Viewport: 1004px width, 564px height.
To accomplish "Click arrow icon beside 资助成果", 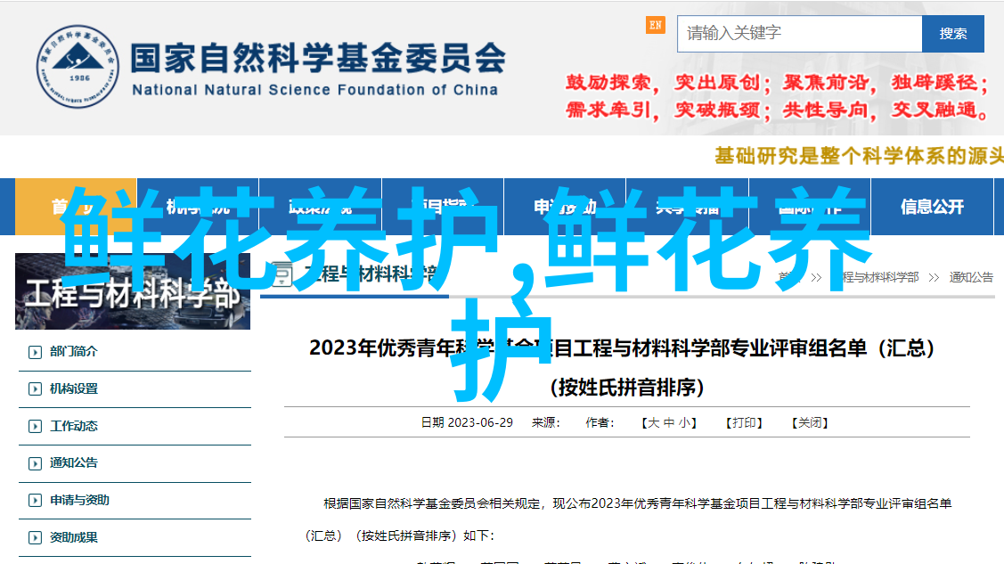I will coord(36,538).
